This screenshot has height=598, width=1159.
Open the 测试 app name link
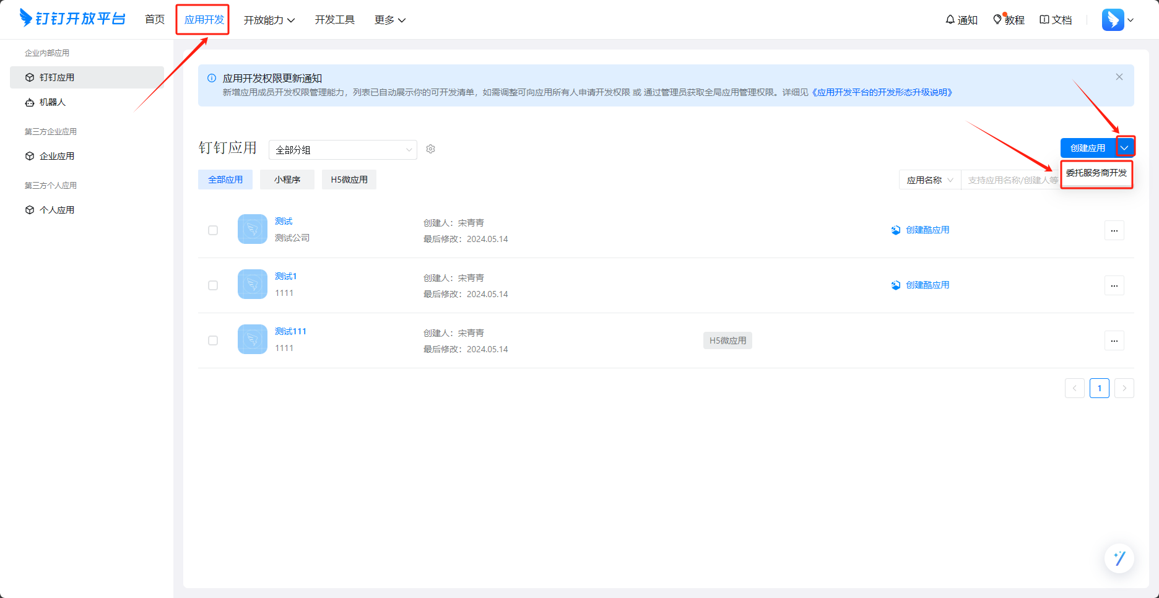tap(284, 222)
